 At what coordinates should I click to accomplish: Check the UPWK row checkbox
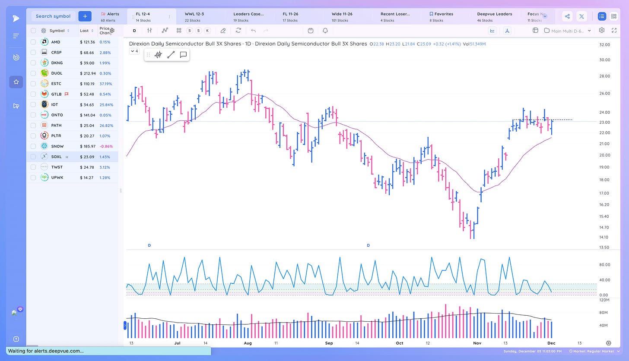tap(33, 177)
